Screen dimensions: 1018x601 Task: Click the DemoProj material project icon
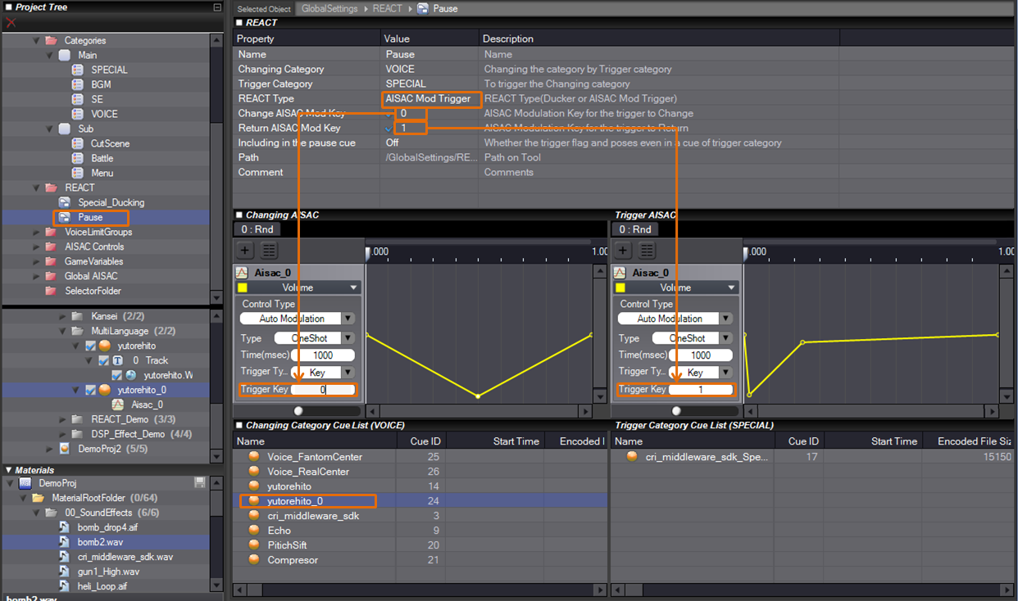pyautogui.click(x=25, y=483)
